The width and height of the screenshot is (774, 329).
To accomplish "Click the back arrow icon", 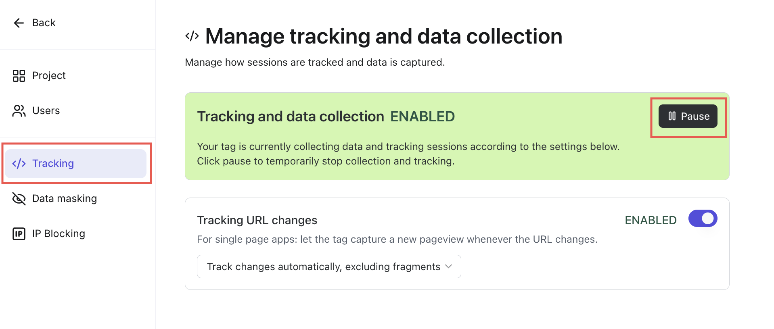I will tap(19, 23).
